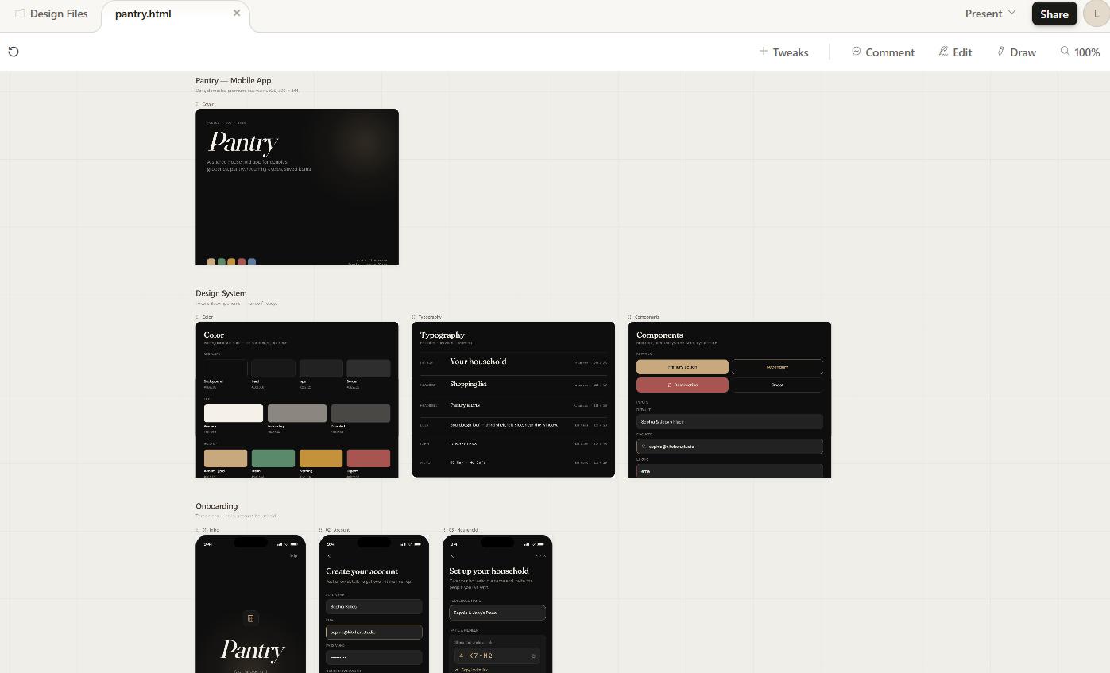Click the 'Destructive' button in Components
The height and width of the screenshot is (673, 1110).
click(x=683, y=385)
